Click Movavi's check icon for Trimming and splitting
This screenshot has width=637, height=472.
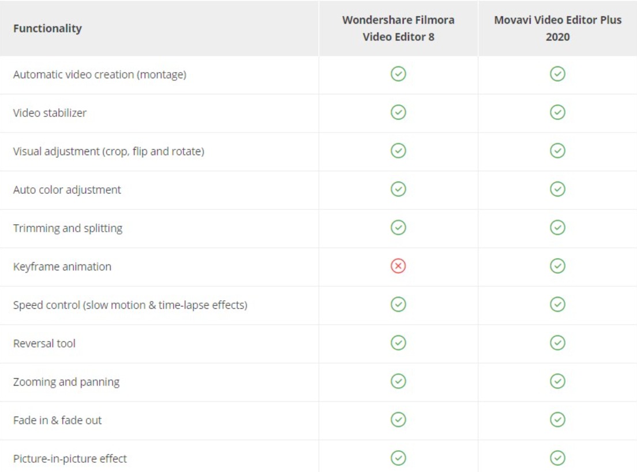tap(557, 228)
